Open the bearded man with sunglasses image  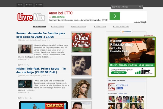(81, 65)
